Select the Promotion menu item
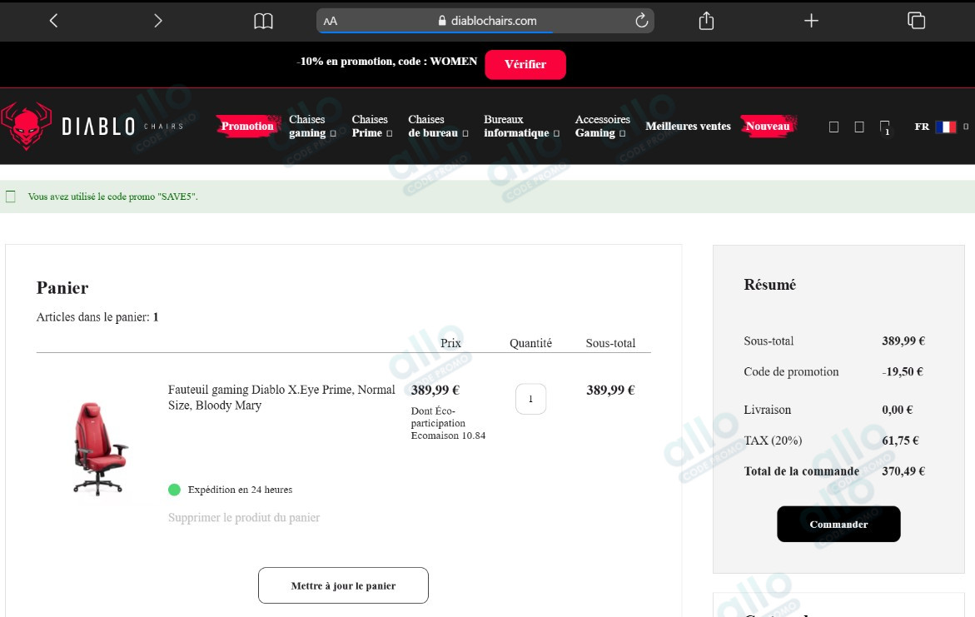The width and height of the screenshot is (975, 617). pyautogui.click(x=247, y=127)
